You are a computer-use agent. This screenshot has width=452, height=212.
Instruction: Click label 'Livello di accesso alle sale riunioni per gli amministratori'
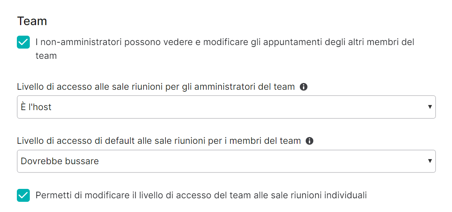pos(156,87)
